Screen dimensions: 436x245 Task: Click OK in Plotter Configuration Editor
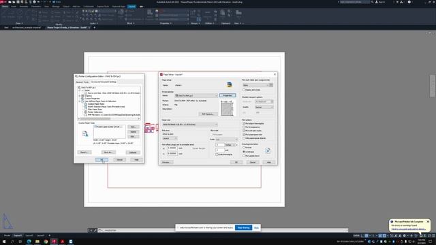102,160
